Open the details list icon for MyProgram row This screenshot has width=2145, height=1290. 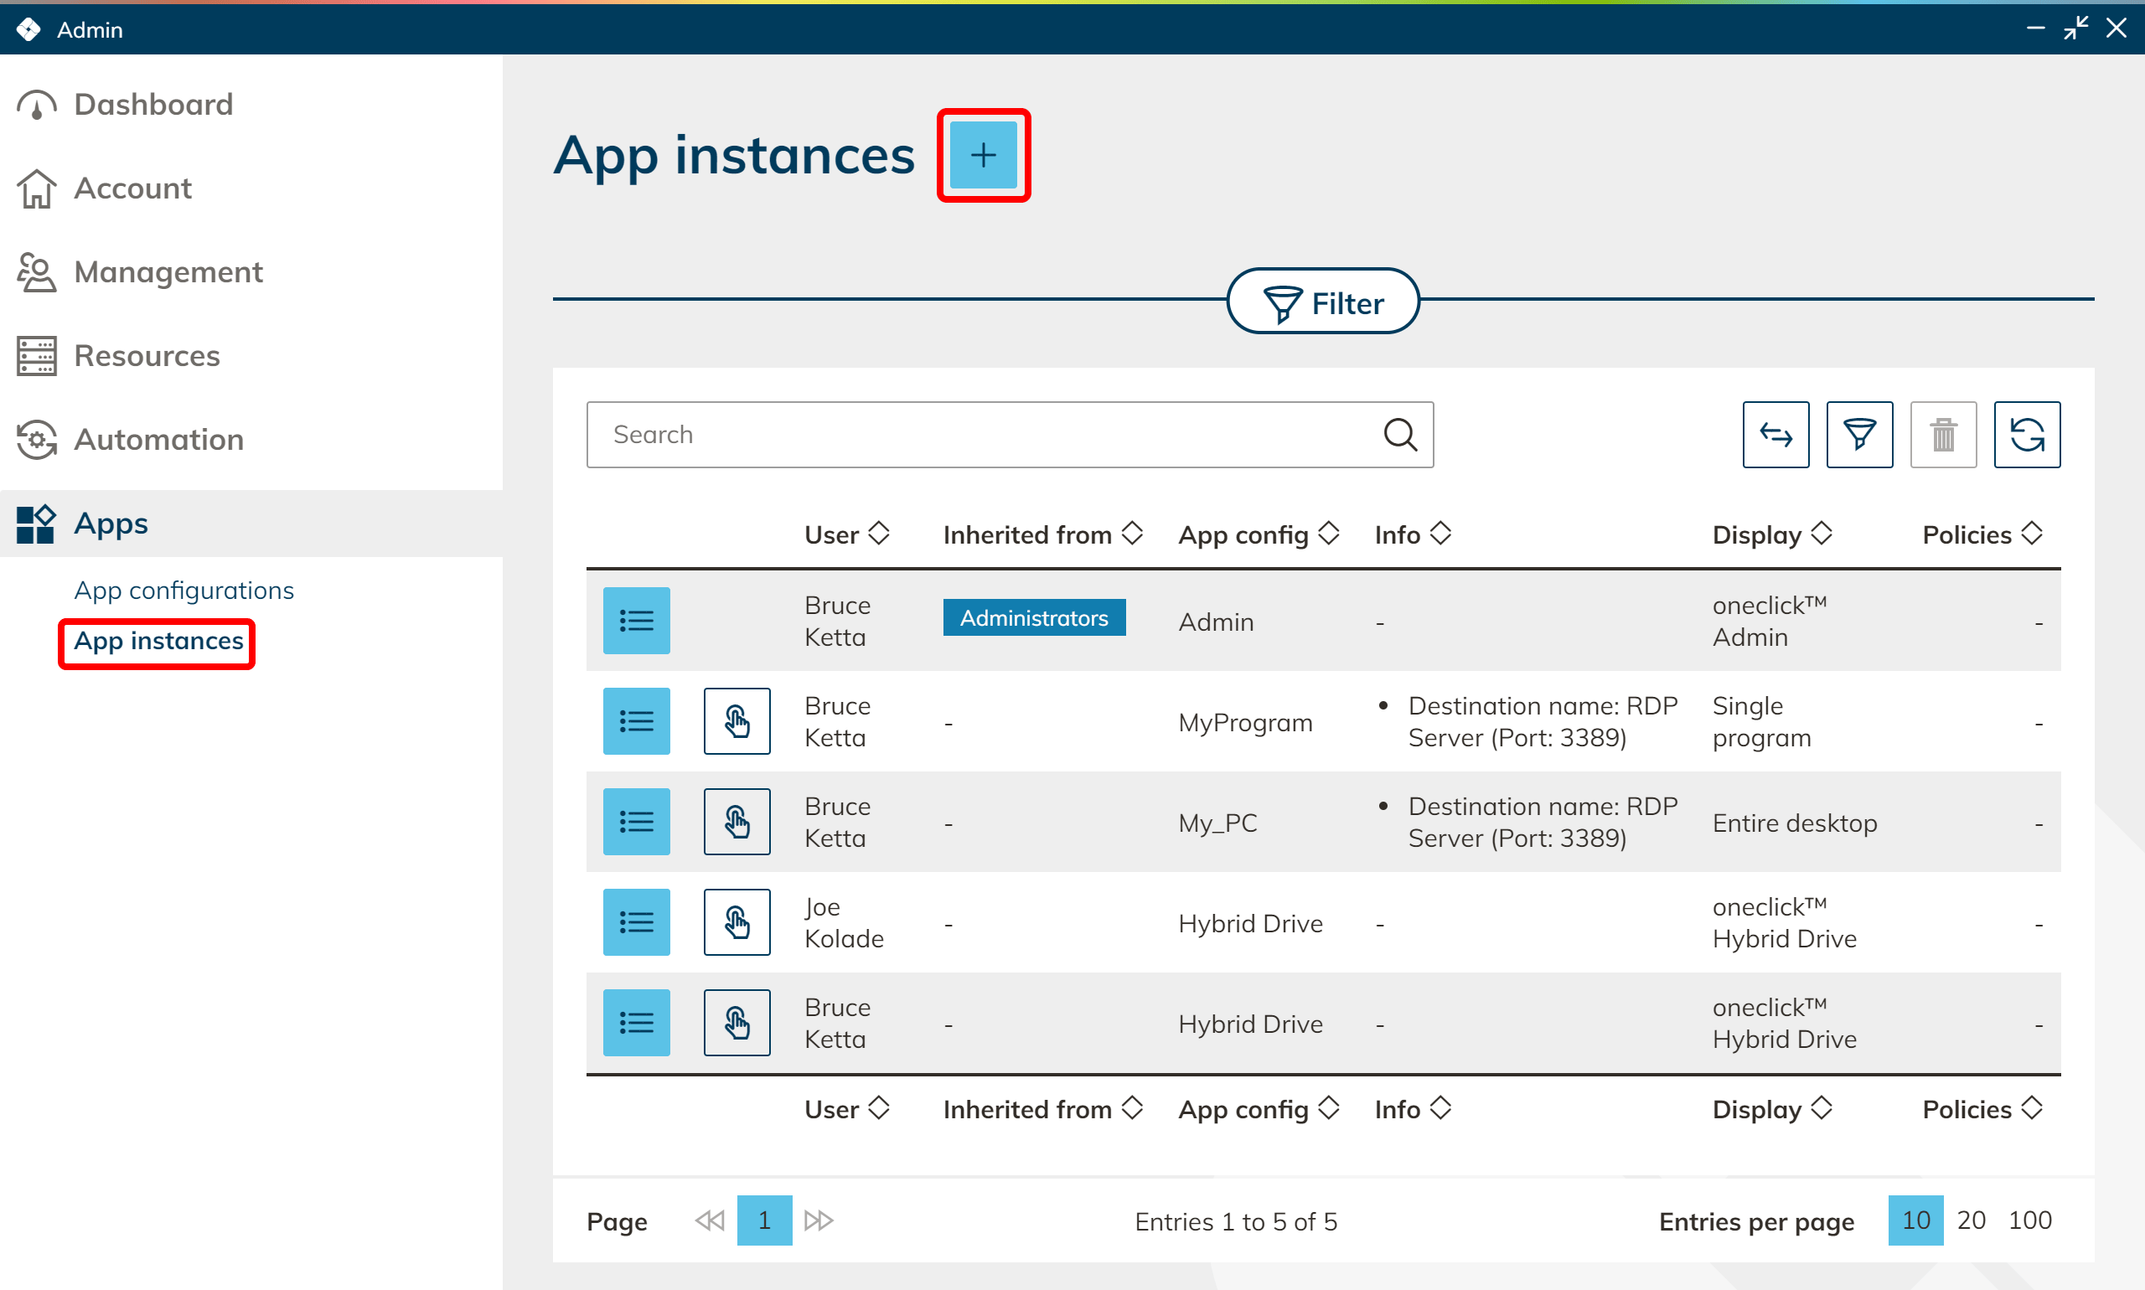637,721
